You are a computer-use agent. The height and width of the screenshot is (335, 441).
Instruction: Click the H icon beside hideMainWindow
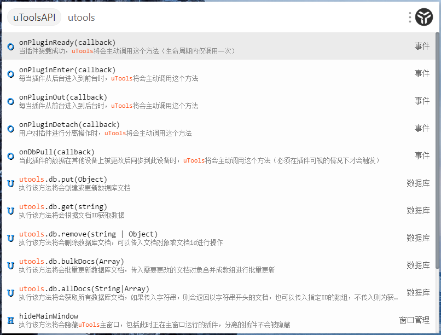coord(11,320)
